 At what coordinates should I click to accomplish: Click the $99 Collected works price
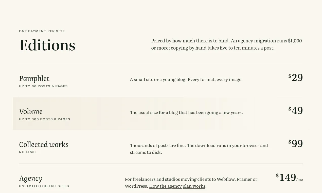[296, 144]
